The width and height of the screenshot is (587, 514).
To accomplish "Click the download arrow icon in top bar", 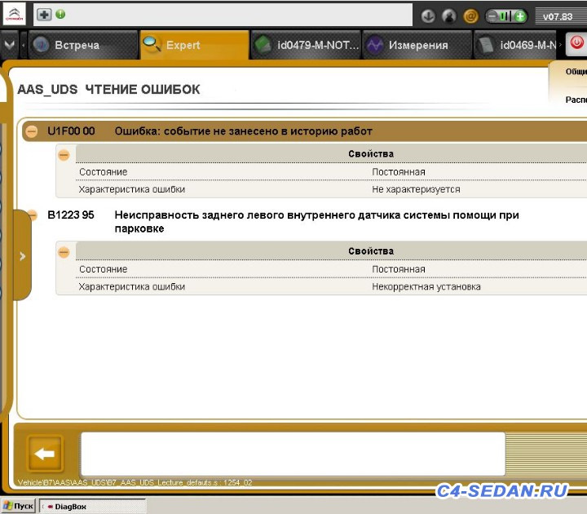I will pos(428,16).
